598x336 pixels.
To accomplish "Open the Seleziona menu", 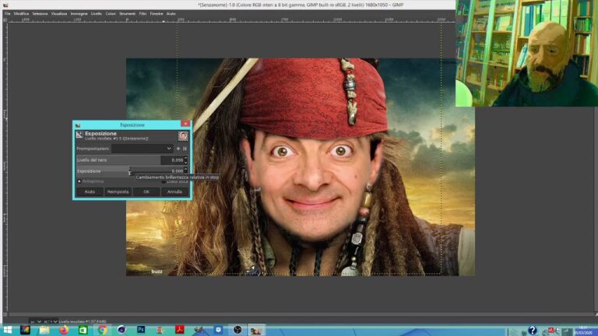I will pos(40,14).
